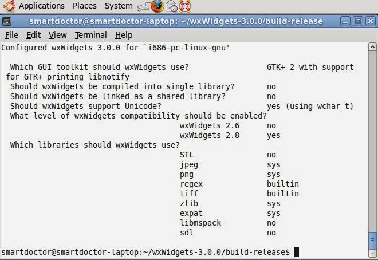Click the 'tiff' library entry
The image size is (378, 260).
[189, 194]
